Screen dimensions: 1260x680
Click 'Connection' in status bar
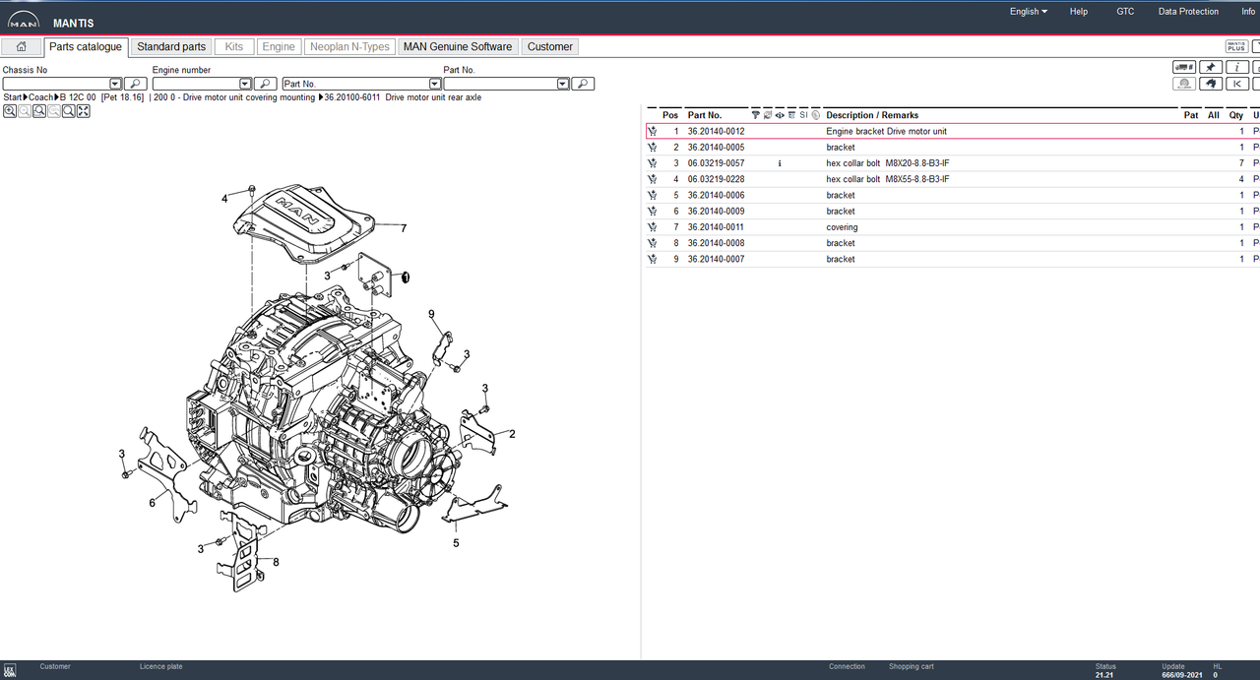click(847, 666)
